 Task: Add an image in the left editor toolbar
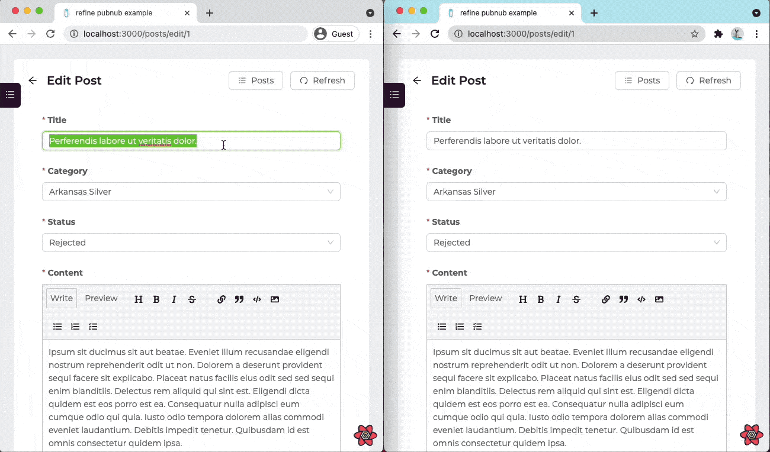point(275,299)
